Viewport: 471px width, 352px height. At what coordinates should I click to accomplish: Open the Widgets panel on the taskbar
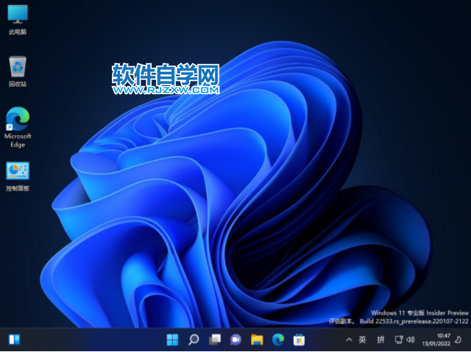point(14,340)
